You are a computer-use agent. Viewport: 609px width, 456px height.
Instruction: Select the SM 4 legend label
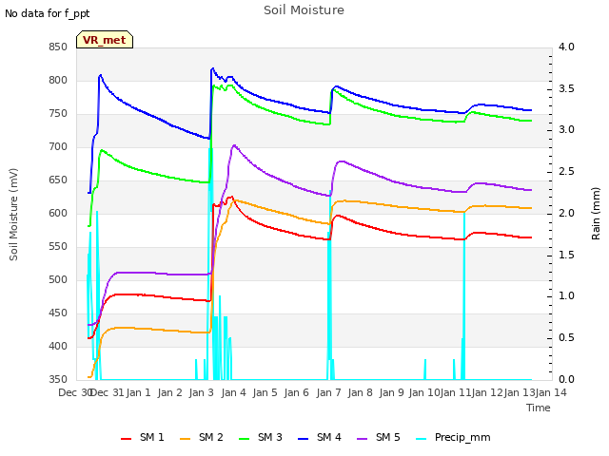tap(329, 437)
